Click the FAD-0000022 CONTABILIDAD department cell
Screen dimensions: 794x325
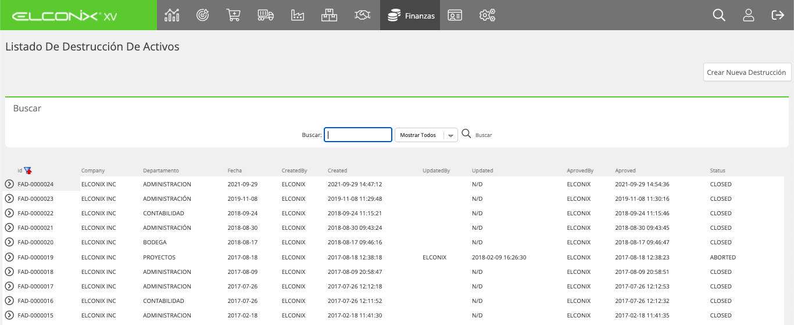pos(163,213)
